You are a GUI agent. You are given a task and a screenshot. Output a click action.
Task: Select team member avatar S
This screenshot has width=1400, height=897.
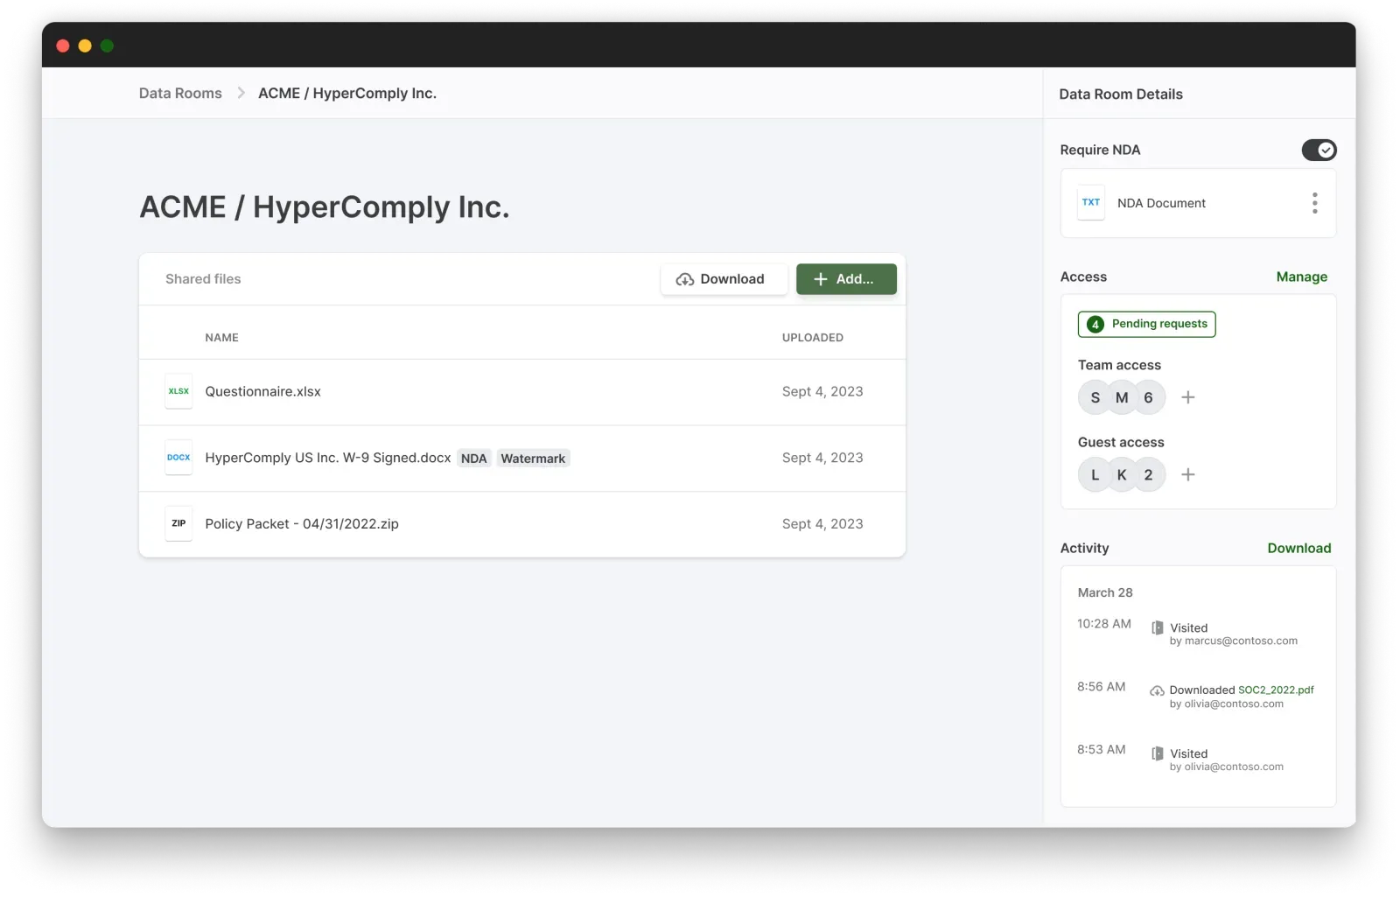click(x=1095, y=397)
